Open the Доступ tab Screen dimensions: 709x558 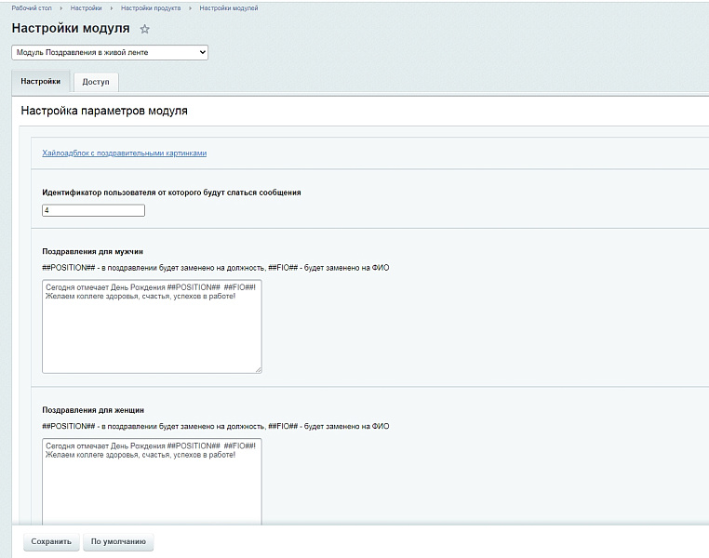pyautogui.click(x=95, y=82)
